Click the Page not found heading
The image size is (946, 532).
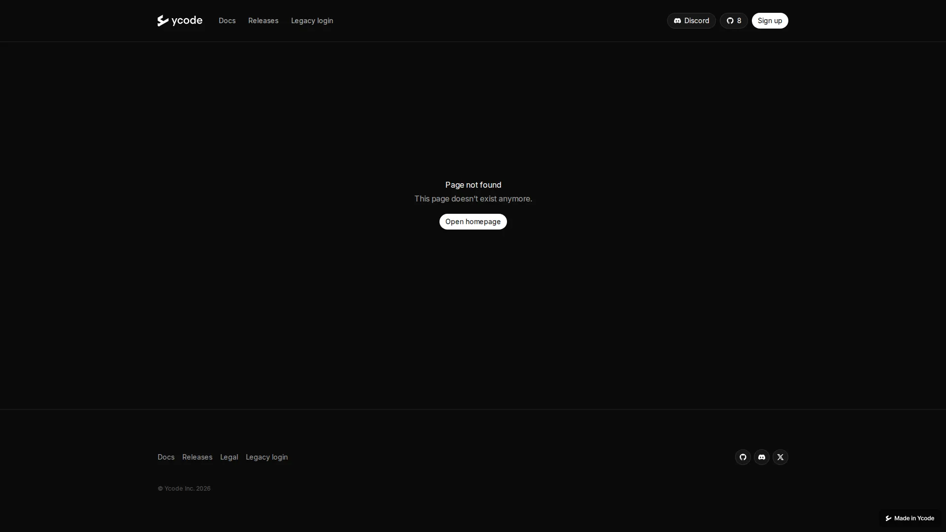(x=473, y=185)
